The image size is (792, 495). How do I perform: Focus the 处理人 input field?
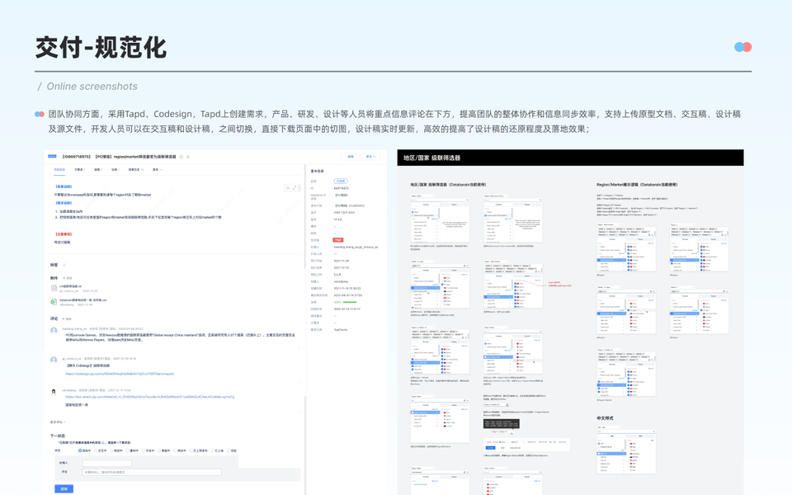pos(107,463)
